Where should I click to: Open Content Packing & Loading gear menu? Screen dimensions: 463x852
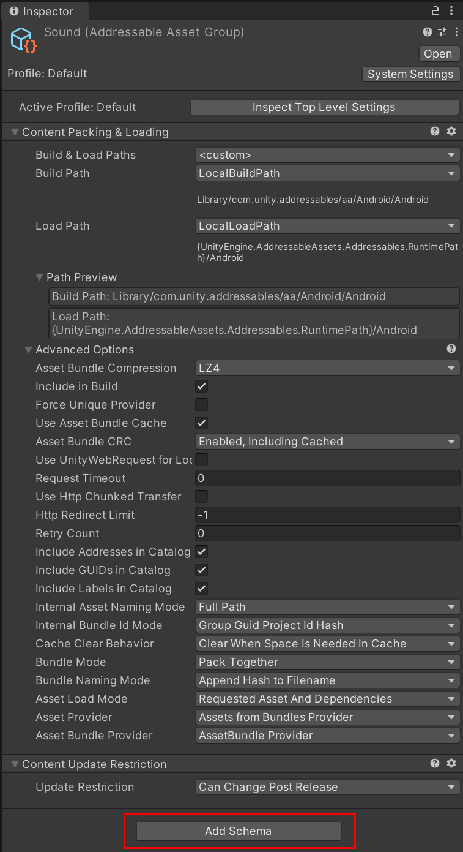click(x=451, y=131)
